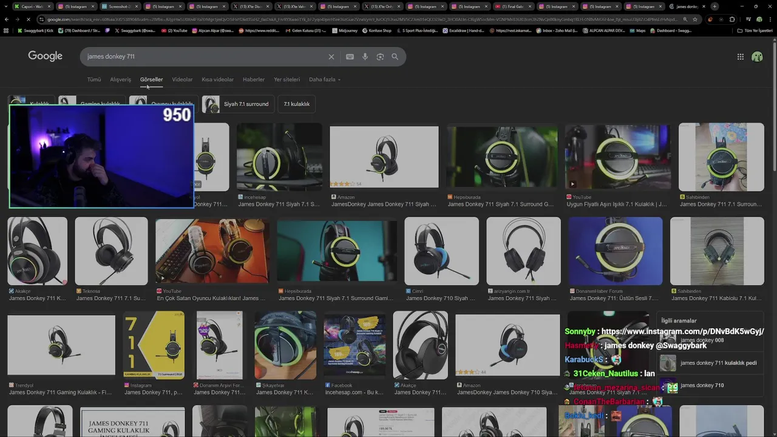Open the bookmarks apps grid icon
Viewport: 777px width, 437px height.
(6, 30)
